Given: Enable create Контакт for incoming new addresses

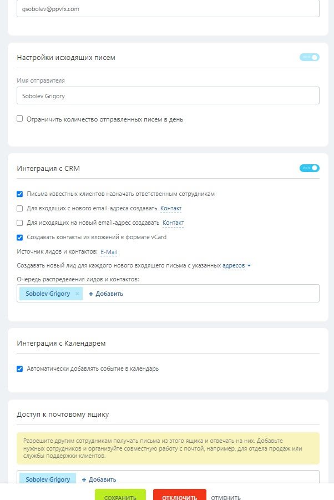Looking at the screenshot, I should coord(20,209).
